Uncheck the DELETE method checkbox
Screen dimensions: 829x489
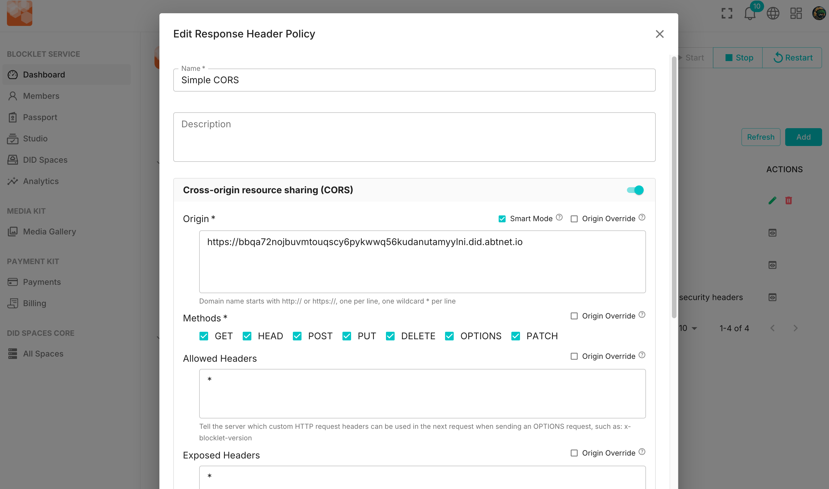click(x=390, y=336)
